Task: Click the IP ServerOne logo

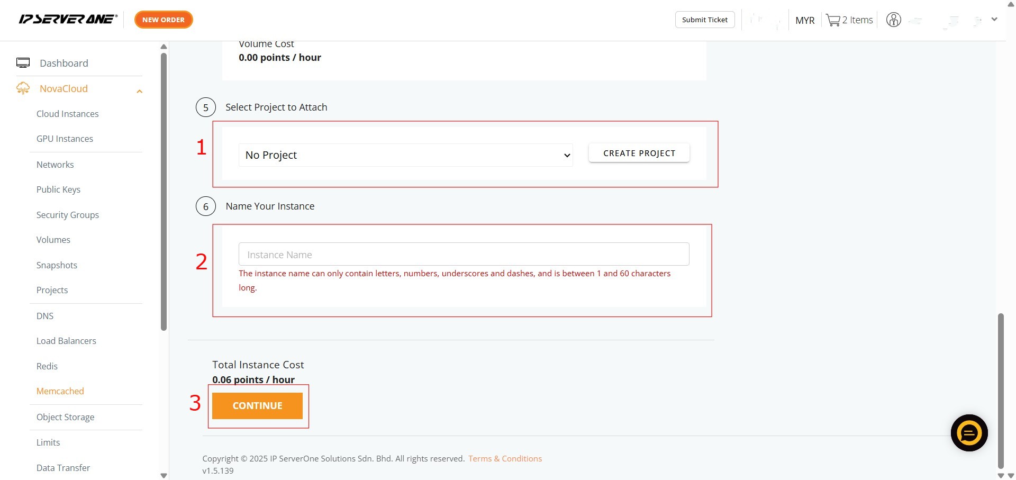Action: (68, 20)
